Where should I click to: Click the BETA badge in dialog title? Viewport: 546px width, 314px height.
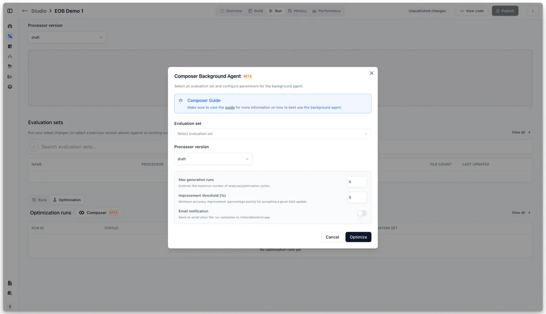click(x=248, y=76)
